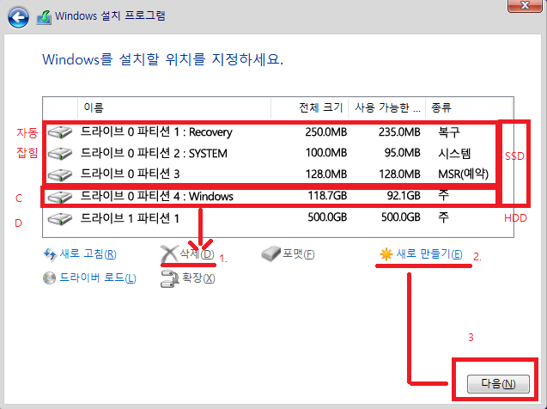
Task: Click the 시스템 type cell
Action: [454, 153]
